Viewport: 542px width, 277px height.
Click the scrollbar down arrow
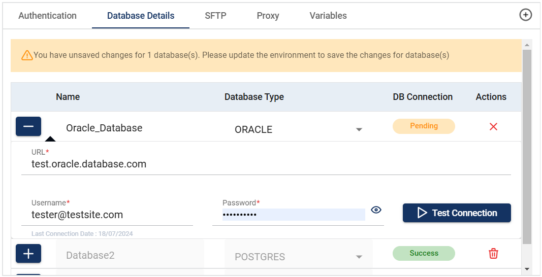(527, 269)
